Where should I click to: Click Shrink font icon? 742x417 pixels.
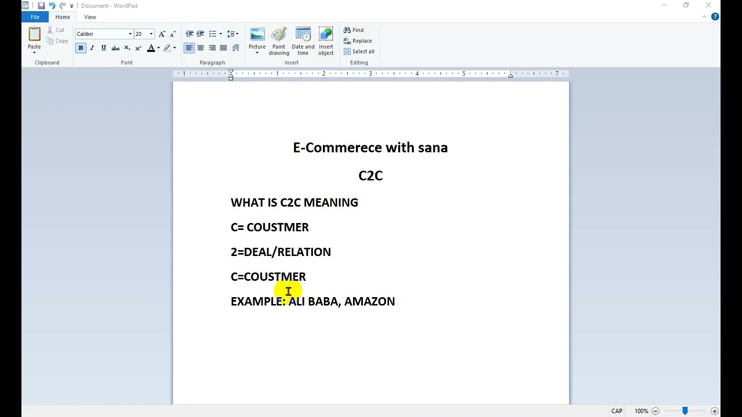click(172, 34)
